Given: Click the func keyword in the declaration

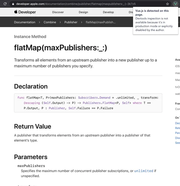Looking at the screenshot, I should (21, 98).
